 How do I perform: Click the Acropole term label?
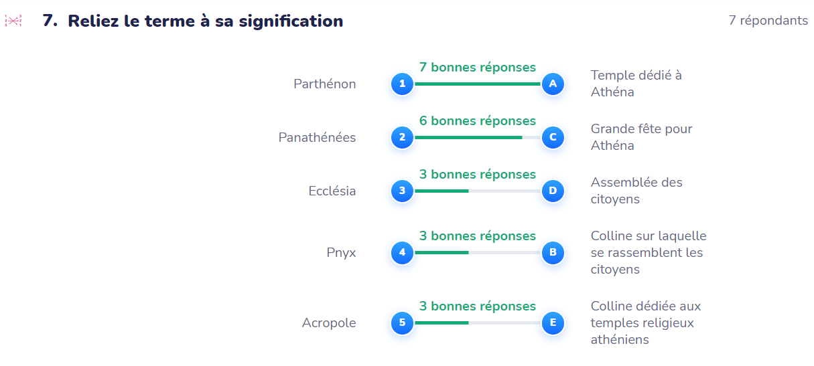(328, 323)
